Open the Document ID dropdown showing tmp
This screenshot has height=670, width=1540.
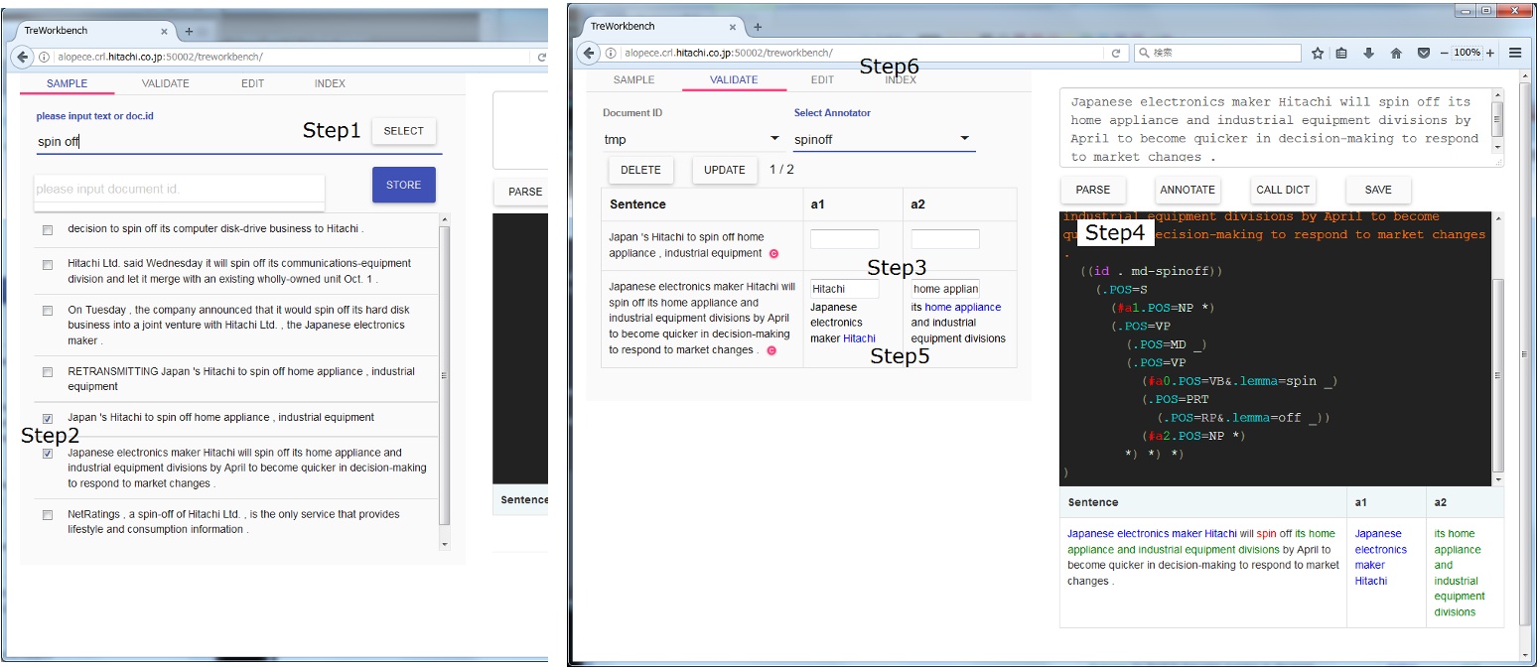[775, 140]
